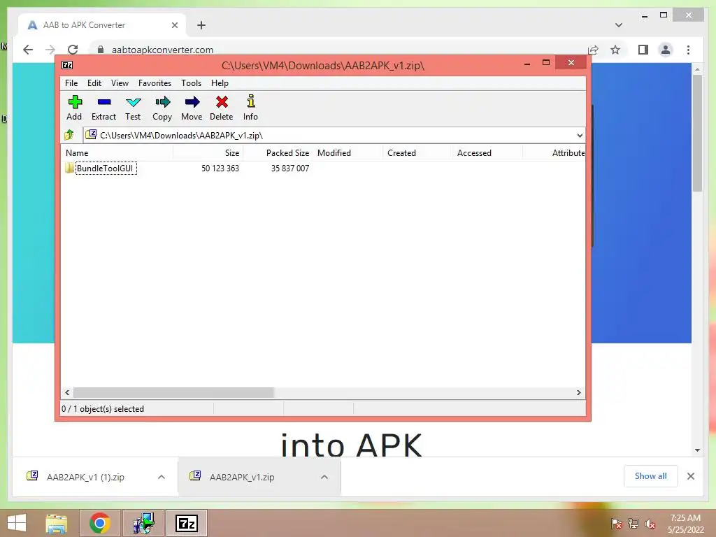Open the network tray icon
This screenshot has height=537, width=716.
pyautogui.click(x=633, y=524)
